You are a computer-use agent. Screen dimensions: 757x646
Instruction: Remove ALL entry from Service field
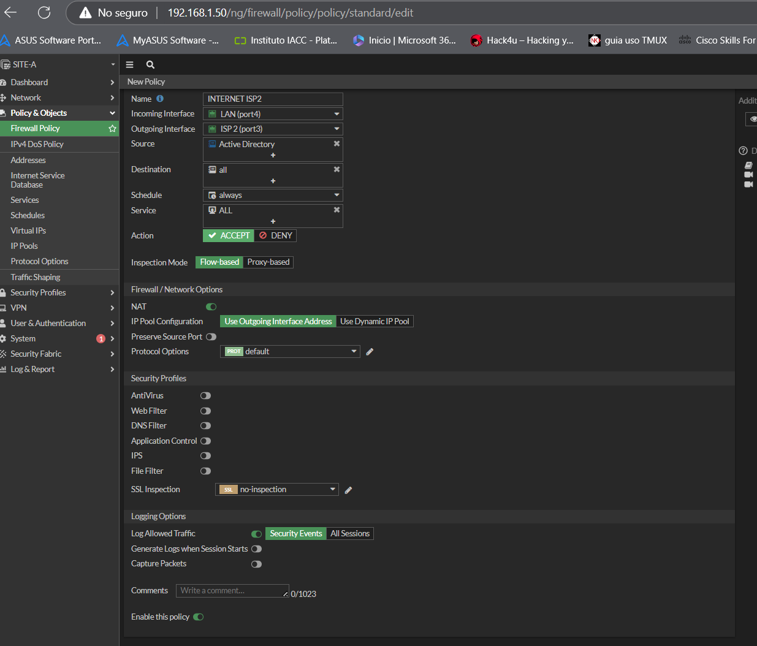coord(337,210)
